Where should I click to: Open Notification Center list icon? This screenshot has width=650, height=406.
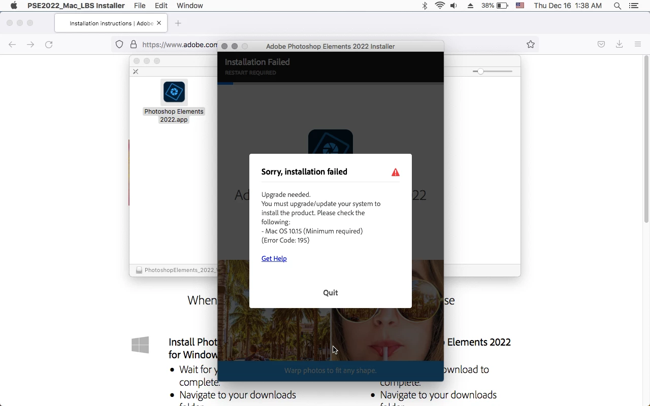point(633,6)
